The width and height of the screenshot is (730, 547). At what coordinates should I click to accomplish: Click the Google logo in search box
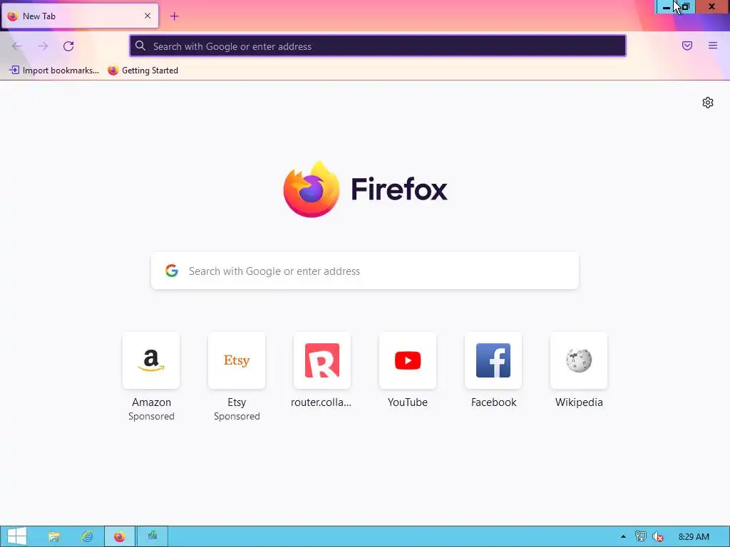172,271
